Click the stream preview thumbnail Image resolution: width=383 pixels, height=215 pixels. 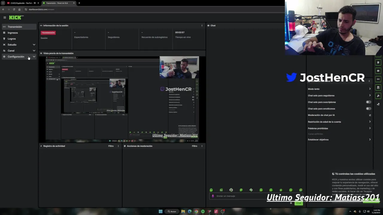[x=122, y=99]
